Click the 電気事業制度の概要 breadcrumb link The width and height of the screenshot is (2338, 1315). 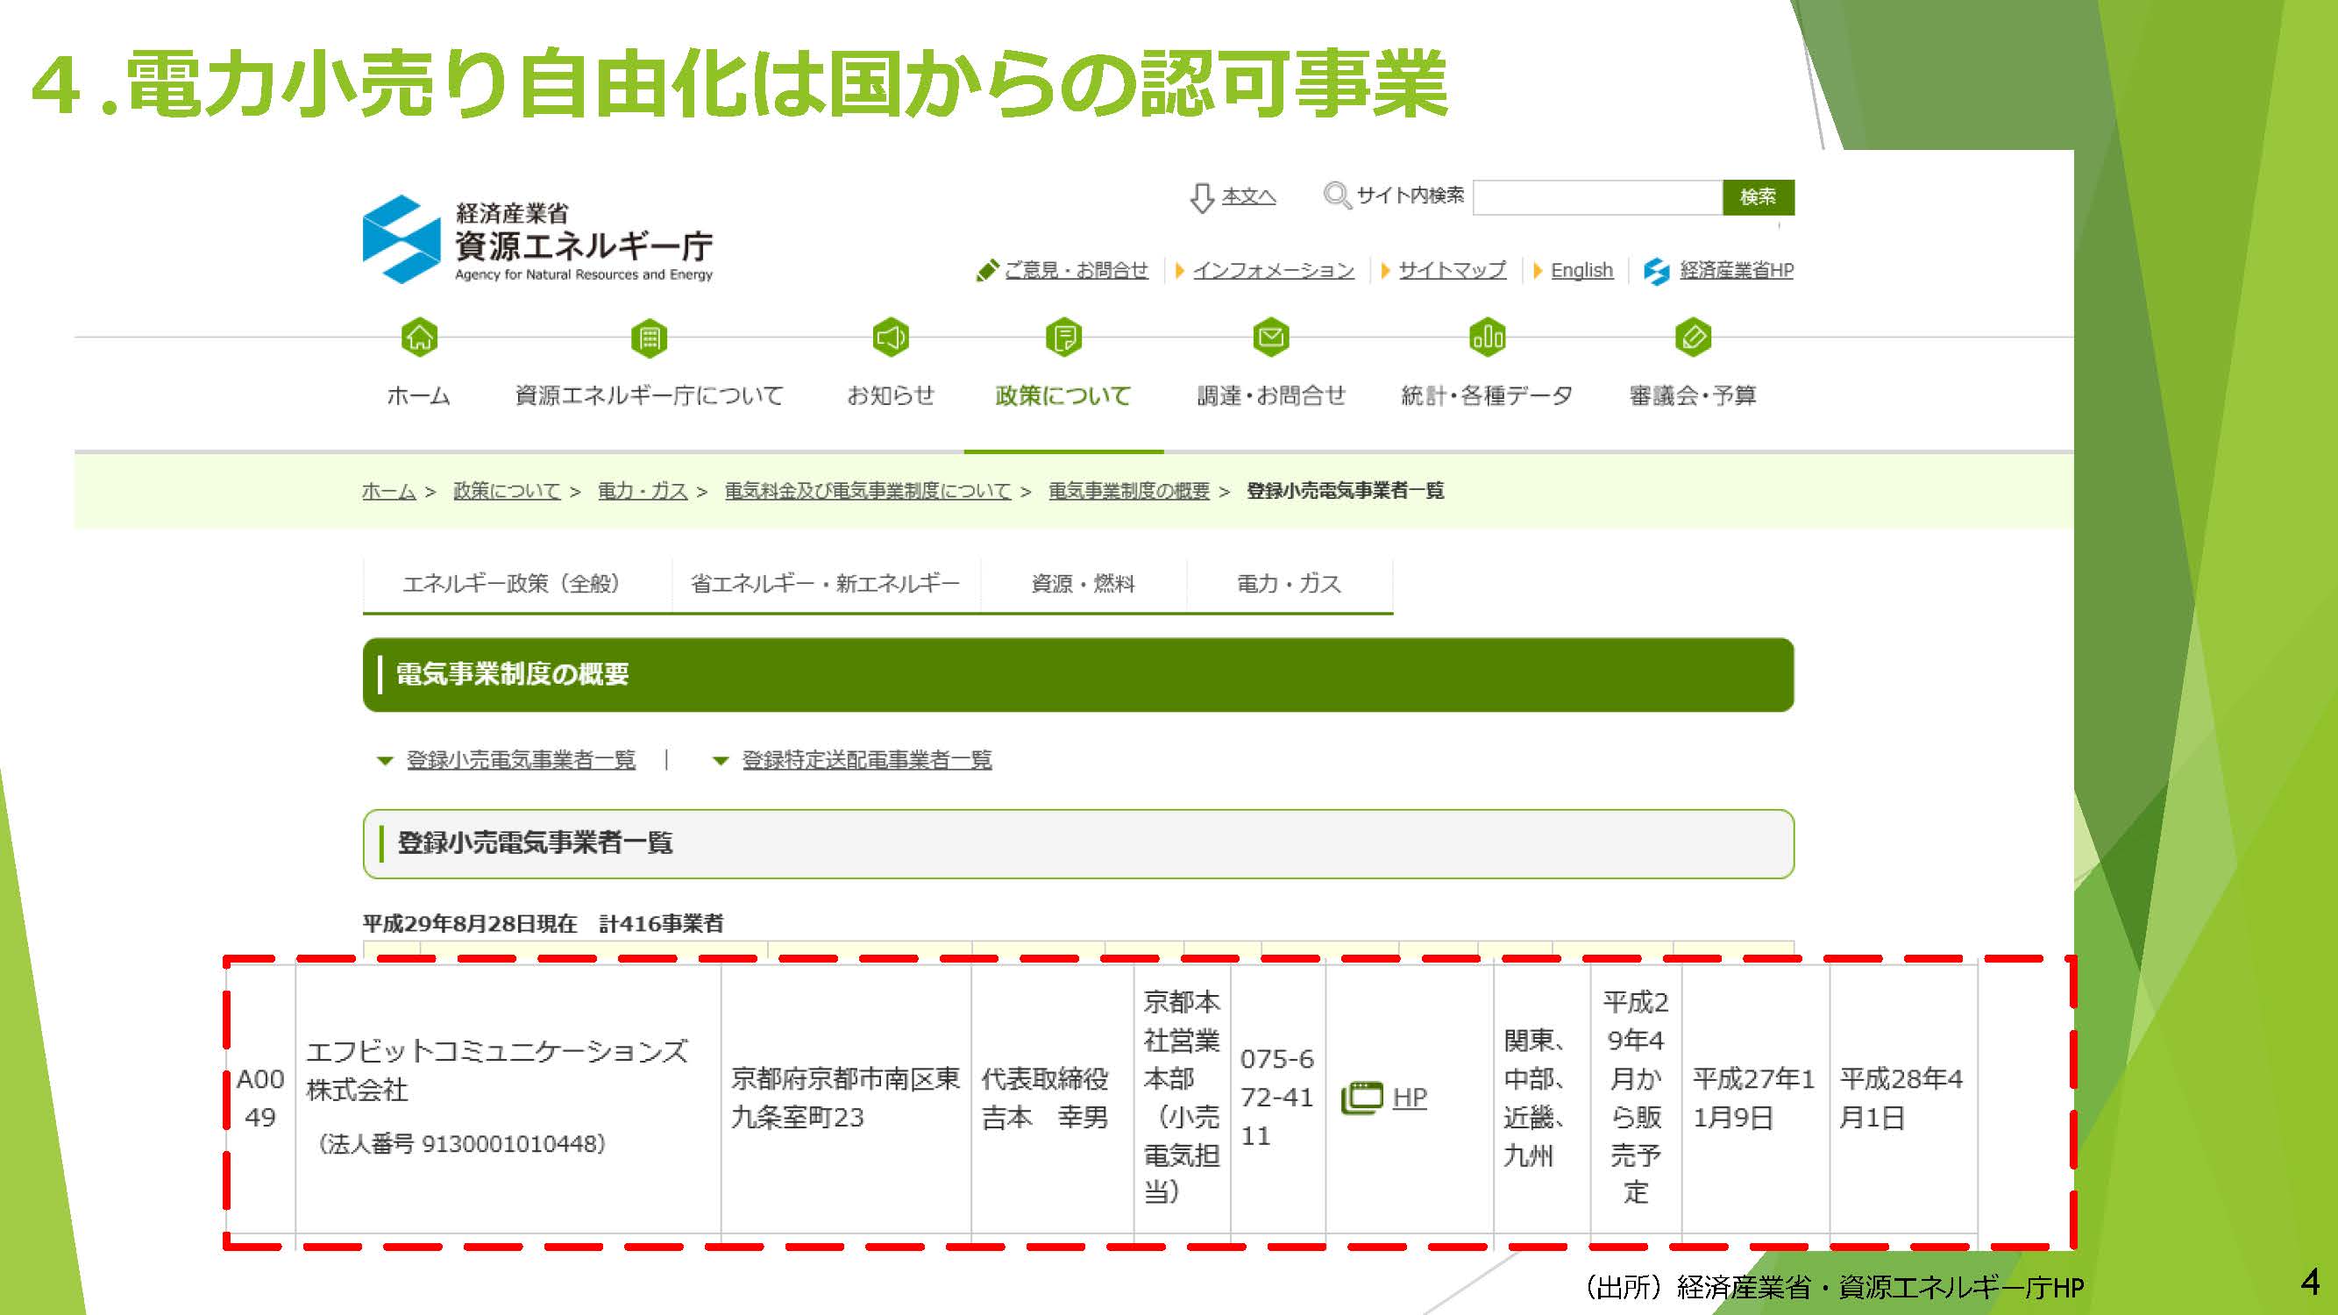click(x=1128, y=491)
